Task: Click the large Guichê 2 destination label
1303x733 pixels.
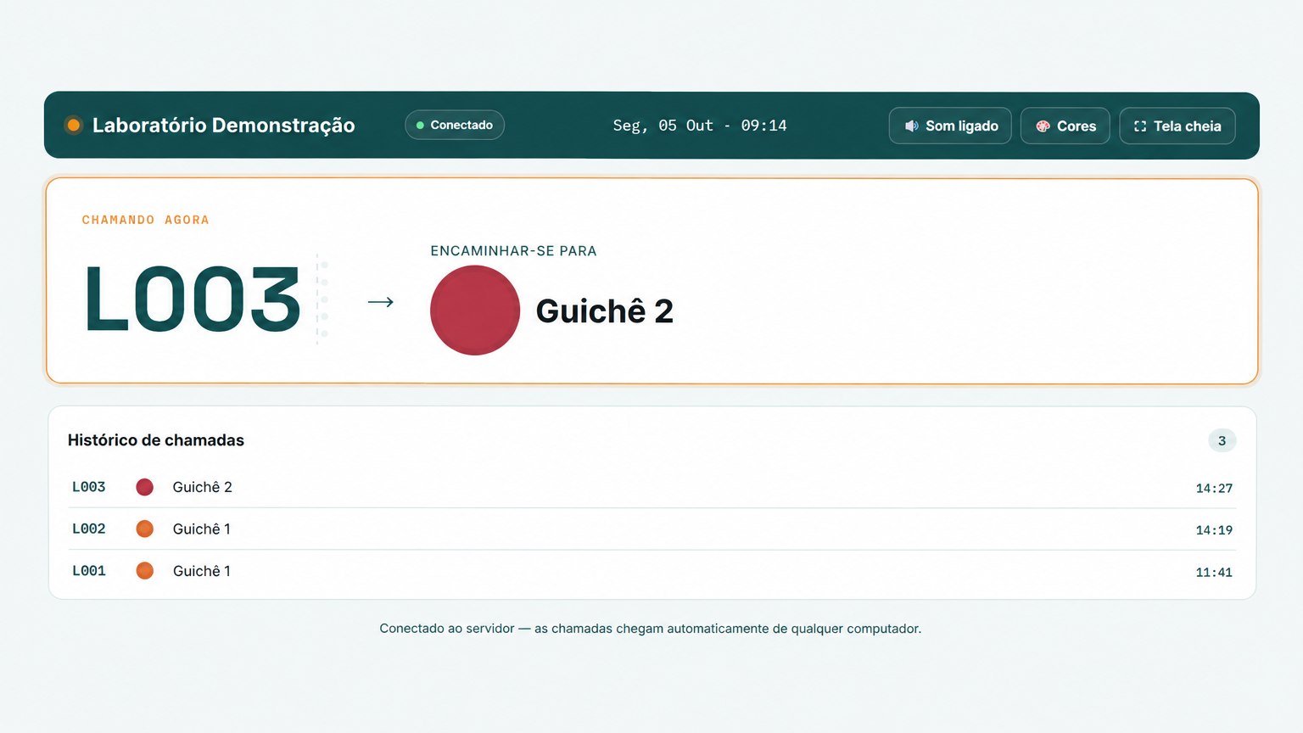Action: [605, 311]
